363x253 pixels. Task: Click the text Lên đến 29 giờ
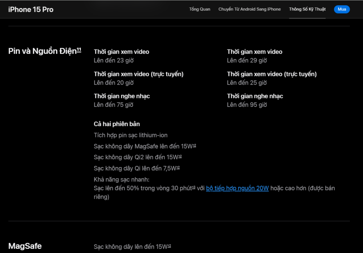click(247, 60)
